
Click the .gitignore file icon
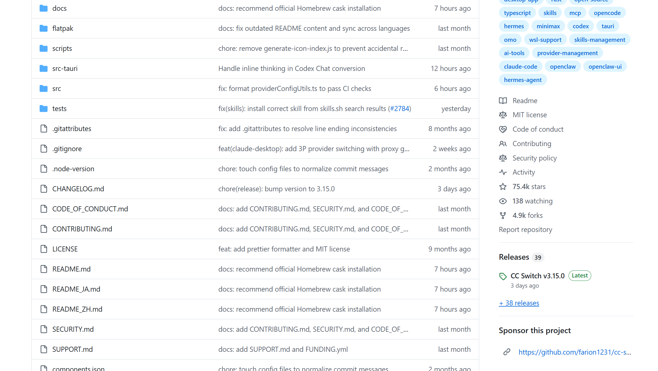tap(44, 149)
